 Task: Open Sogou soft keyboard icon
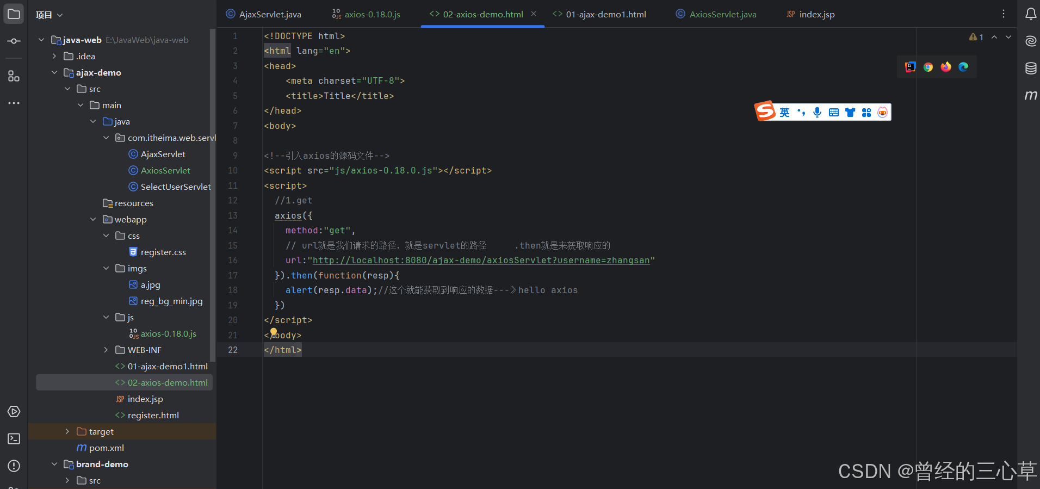pyautogui.click(x=834, y=113)
